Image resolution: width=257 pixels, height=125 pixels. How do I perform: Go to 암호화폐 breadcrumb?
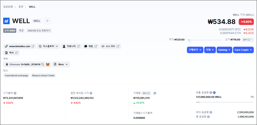(x=8, y=7)
